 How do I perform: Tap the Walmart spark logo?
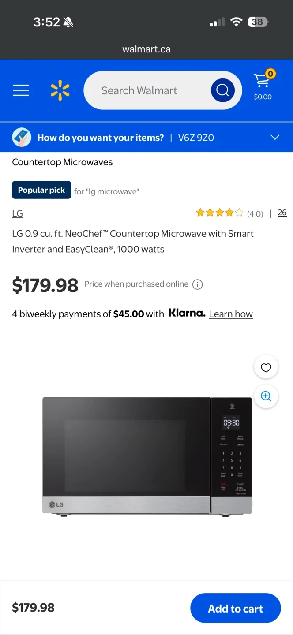60,90
